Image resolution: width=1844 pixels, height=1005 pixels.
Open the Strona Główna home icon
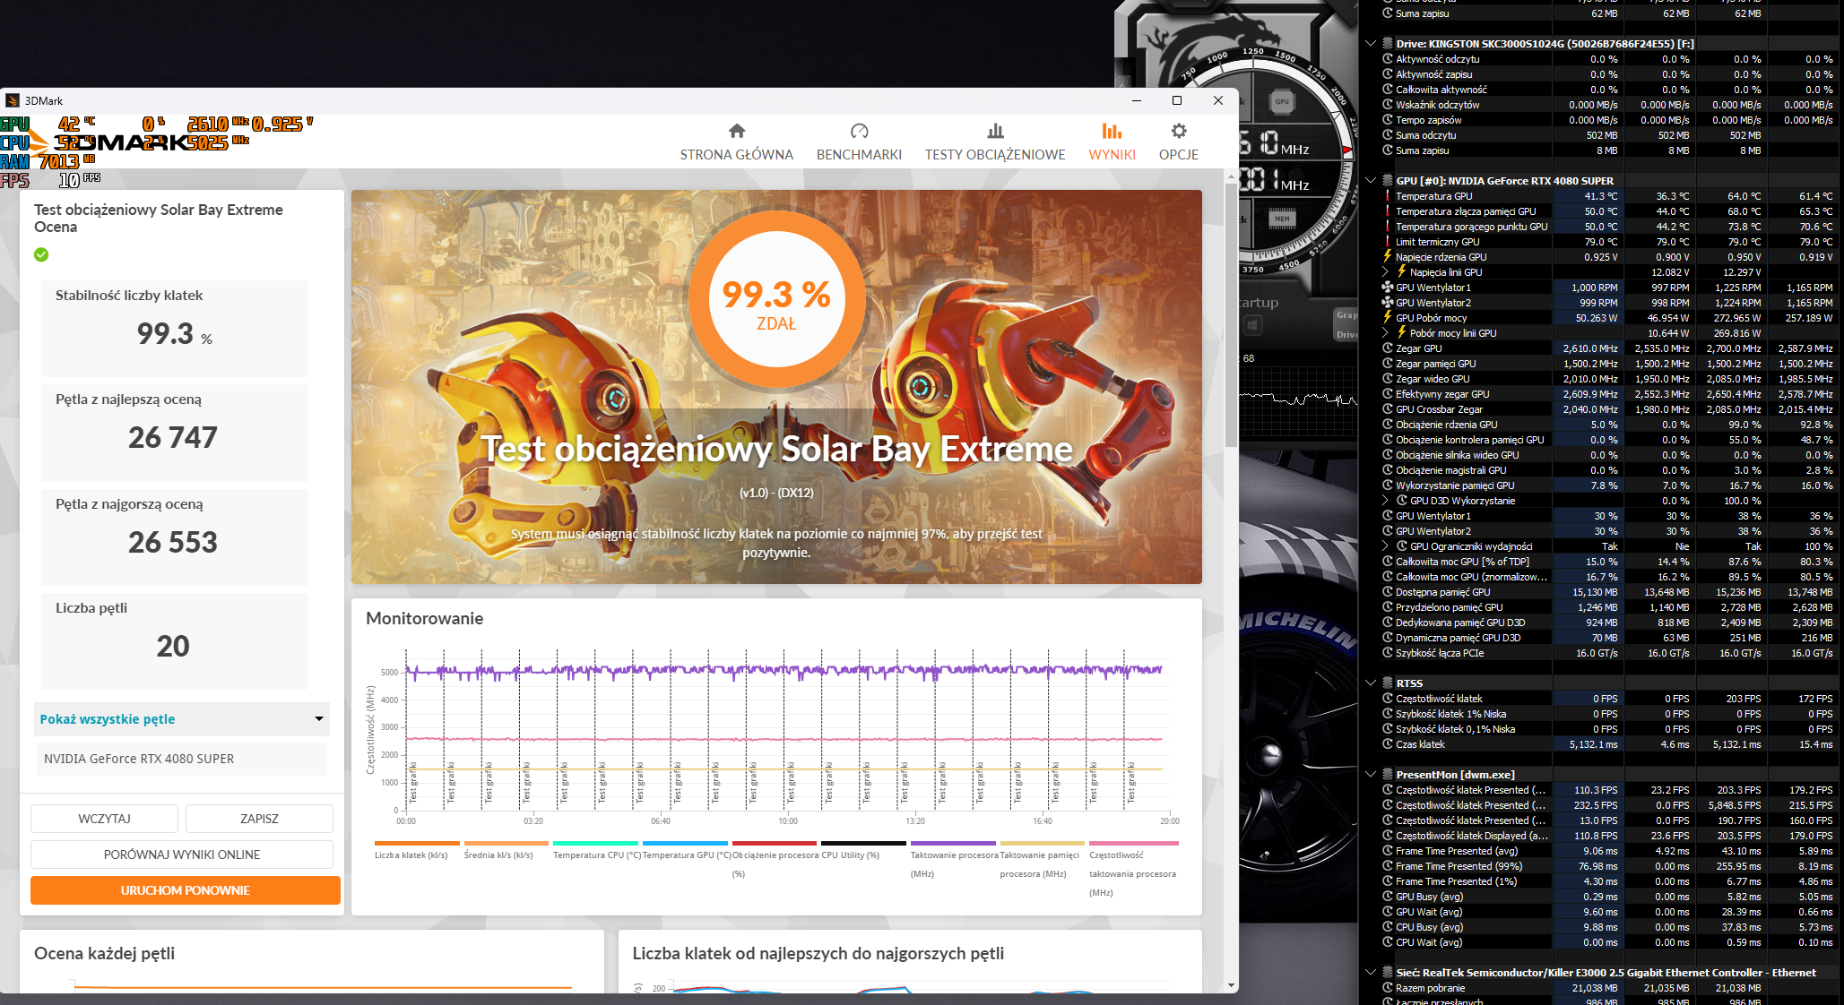[x=736, y=132]
